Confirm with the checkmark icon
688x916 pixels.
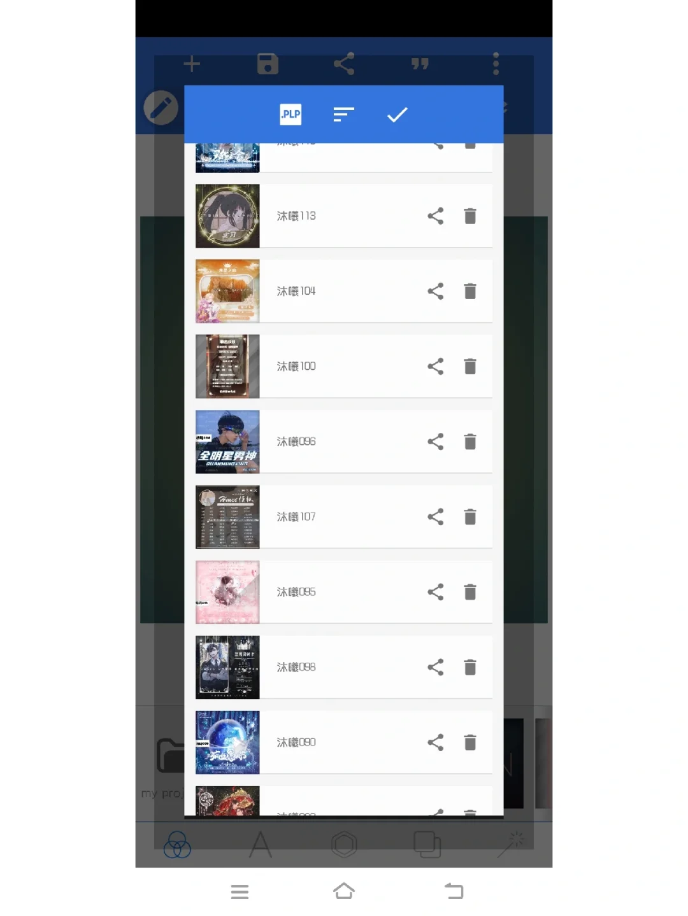click(397, 115)
